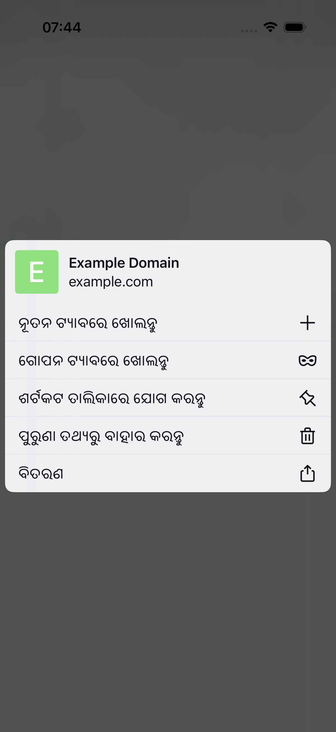336x732 pixels.
Task: Select the 'ବିତରଣ' share entry
Action: 168,473
